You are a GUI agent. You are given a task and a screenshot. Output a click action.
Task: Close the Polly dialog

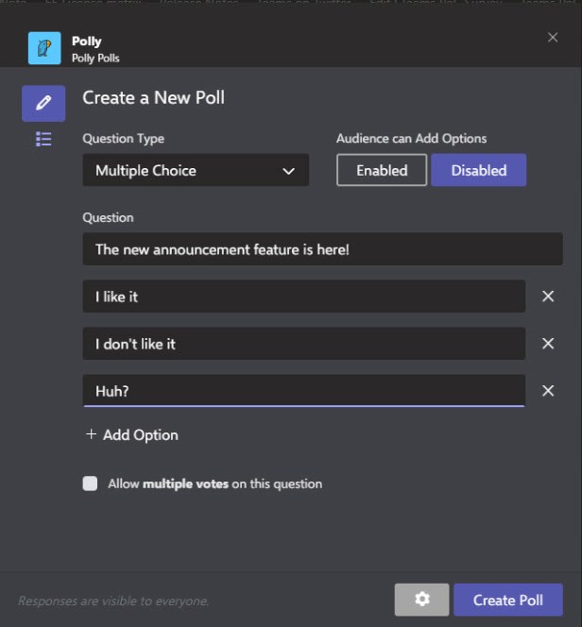[x=553, y=37]
